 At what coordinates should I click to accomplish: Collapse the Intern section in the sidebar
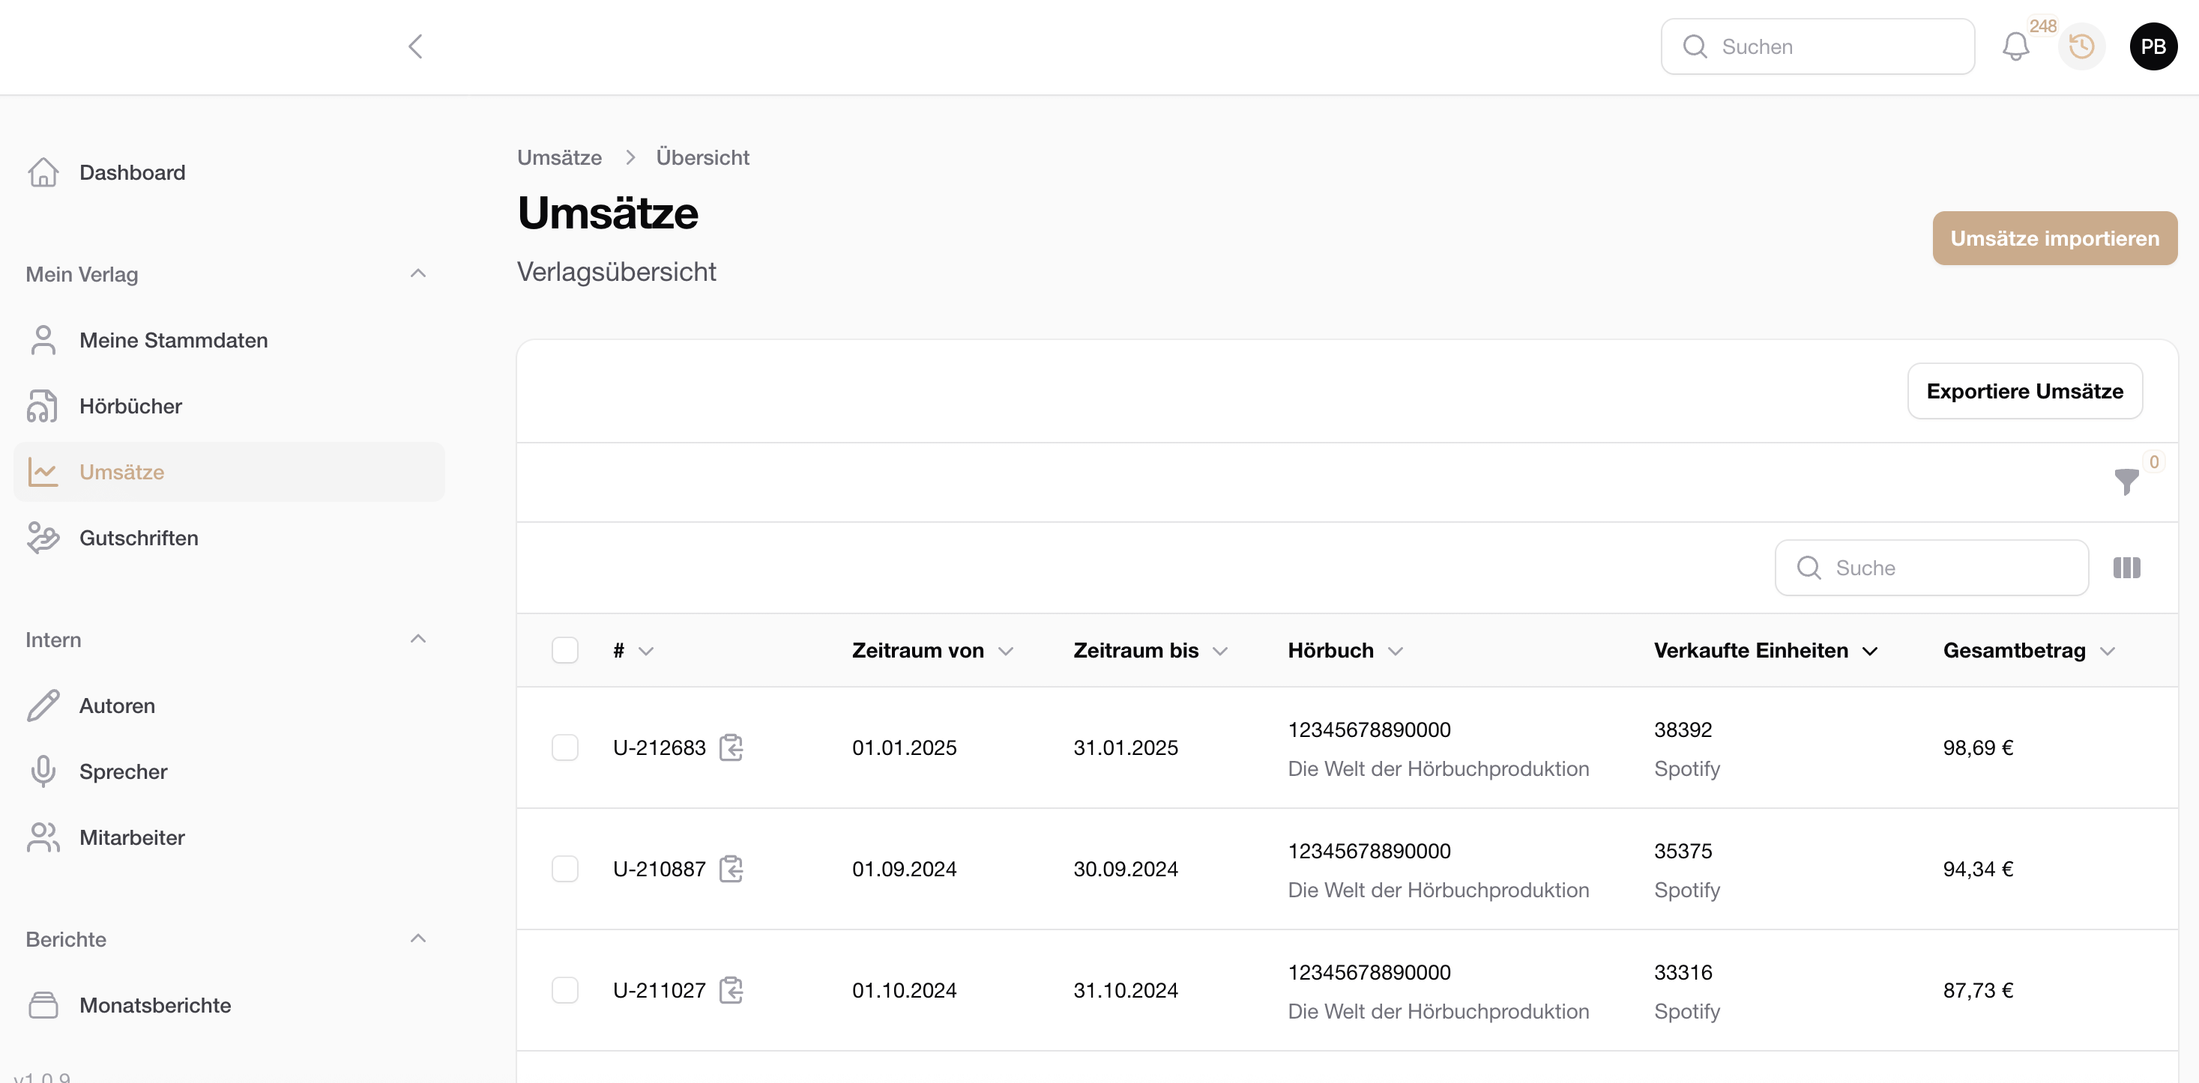418,639
